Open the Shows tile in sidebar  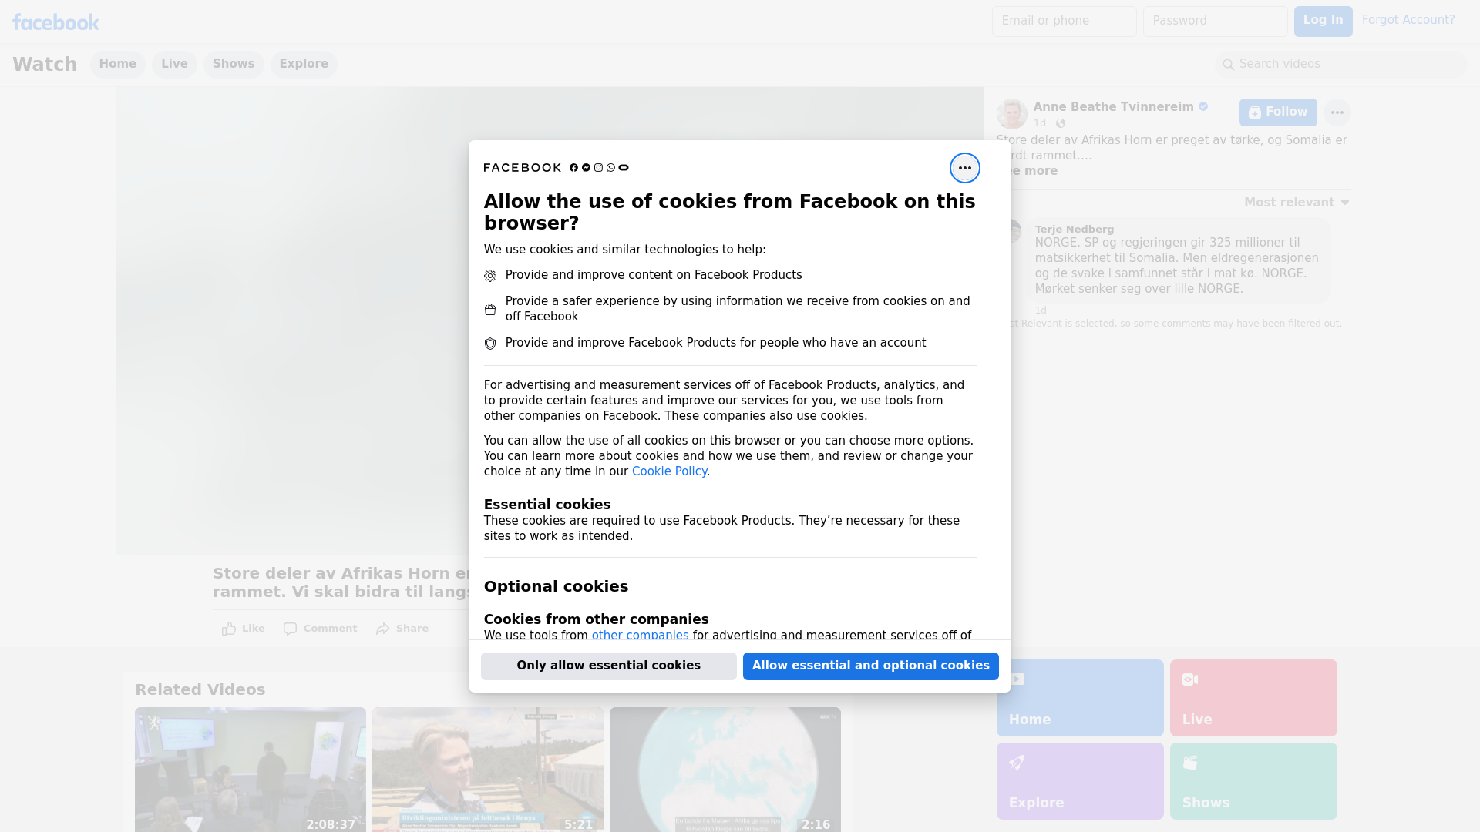point(1253,781)
